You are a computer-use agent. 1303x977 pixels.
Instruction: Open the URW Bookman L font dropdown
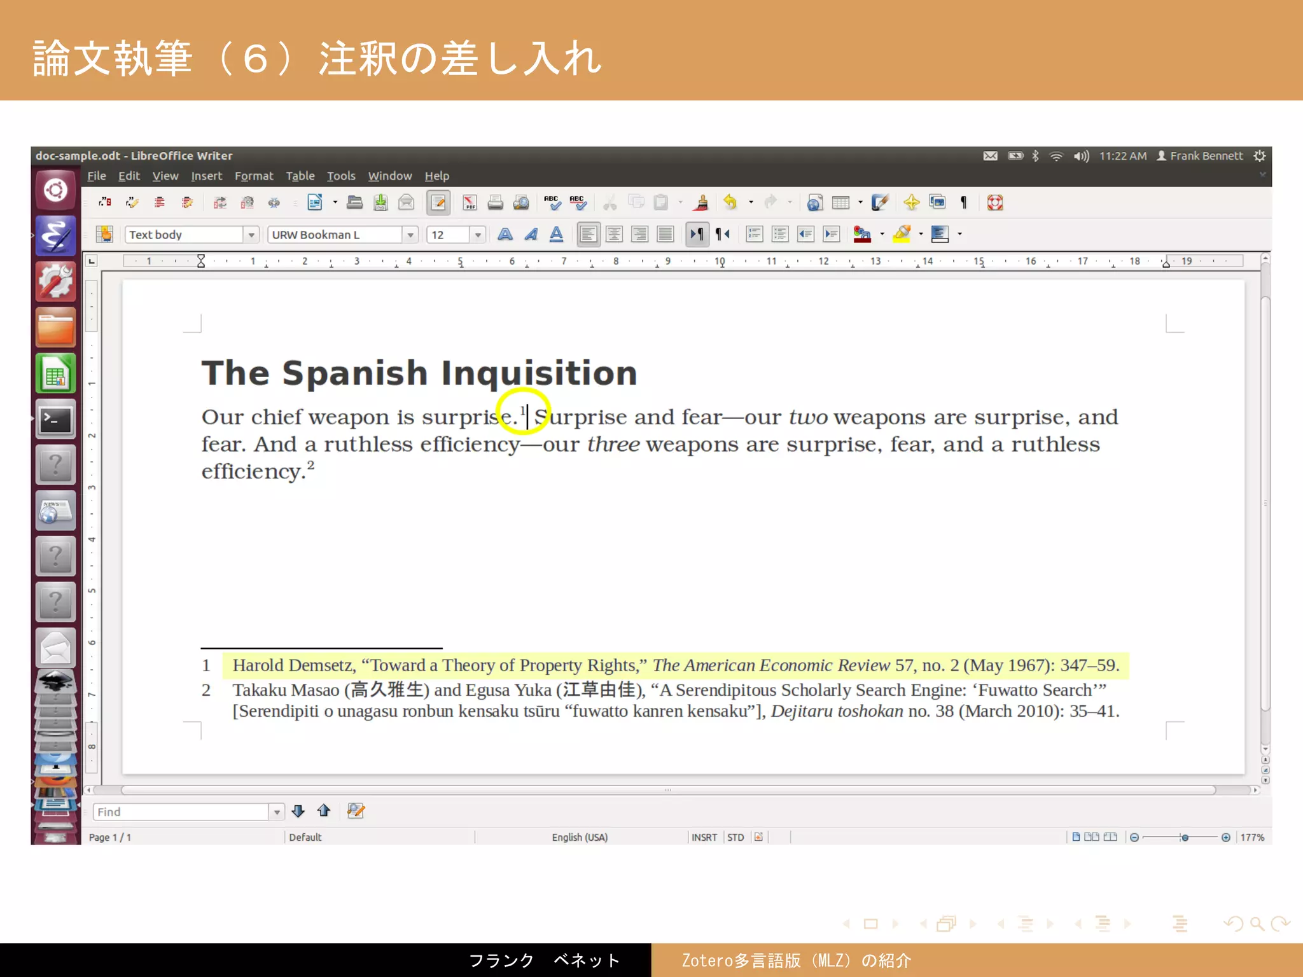[410, 235]
